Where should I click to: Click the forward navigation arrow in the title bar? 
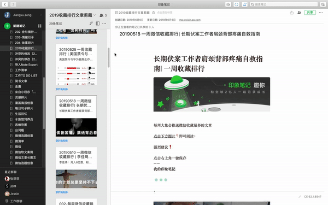click(x=13, y=4)
